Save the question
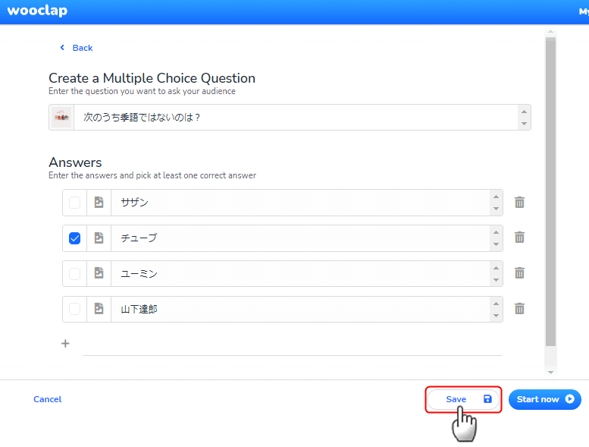 point(463,399)
